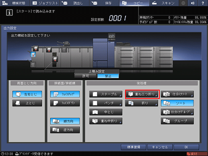Open help with the question mark icon

pyautogui.click(x=203, y=3)
